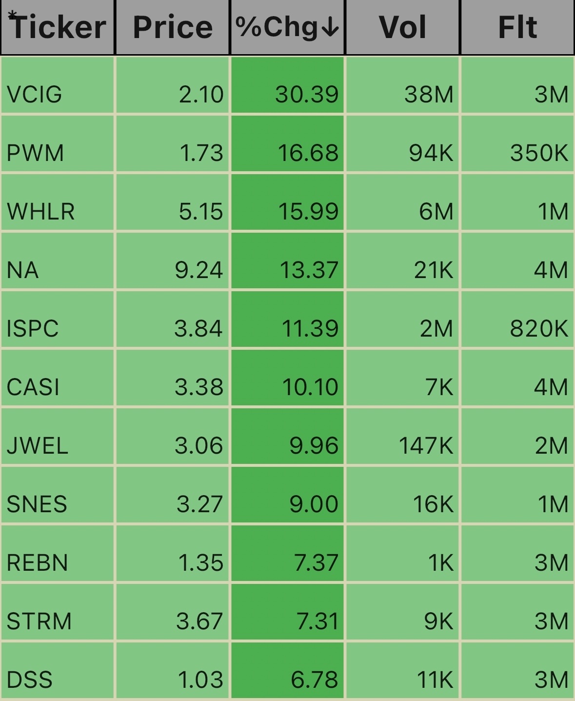Sort by the Price column header

(172, 27)
